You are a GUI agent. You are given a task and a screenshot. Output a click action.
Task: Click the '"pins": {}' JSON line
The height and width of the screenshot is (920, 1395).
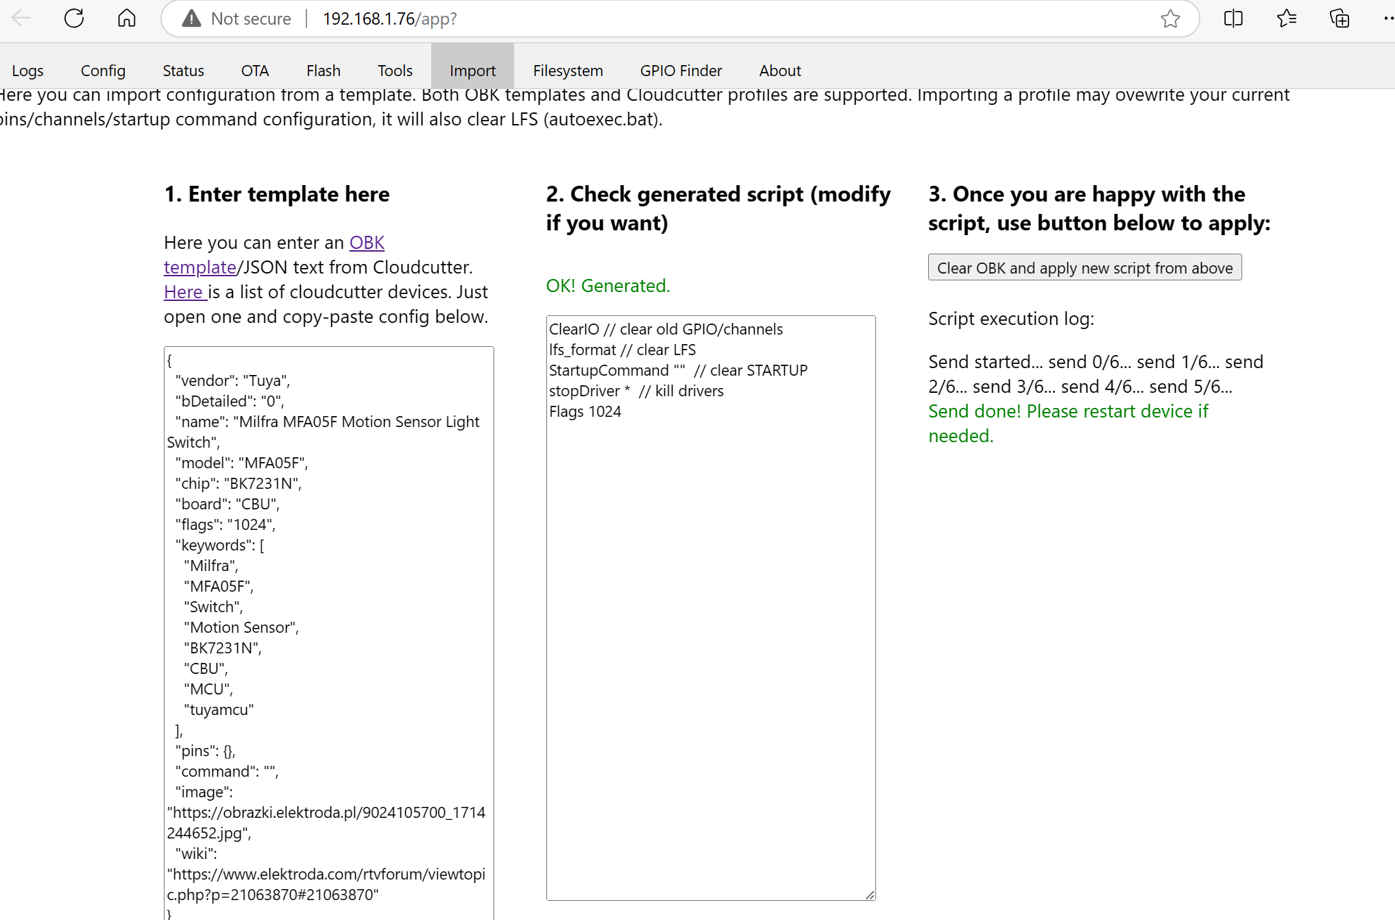[206, 751]
